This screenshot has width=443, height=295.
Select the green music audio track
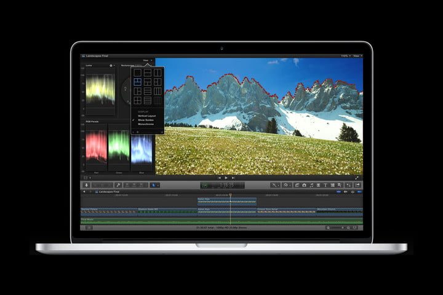pyautogui.click(x=221, y=221)
